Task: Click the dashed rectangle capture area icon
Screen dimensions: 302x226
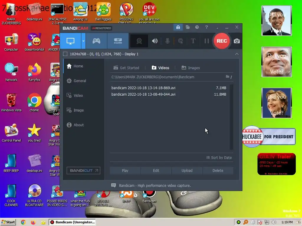Action: click(x=65, y=54)
